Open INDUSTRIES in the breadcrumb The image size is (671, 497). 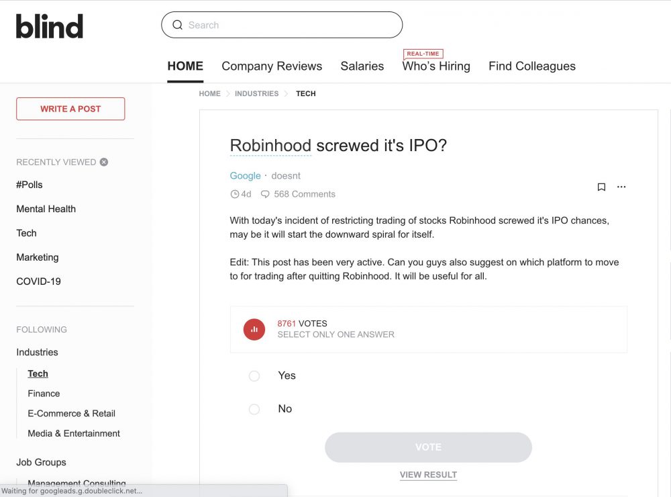pos(257,93)
